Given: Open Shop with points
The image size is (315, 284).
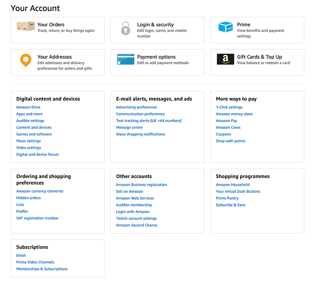Looking at the screenshot, I should pyautogui.click(x=230, y=141).
